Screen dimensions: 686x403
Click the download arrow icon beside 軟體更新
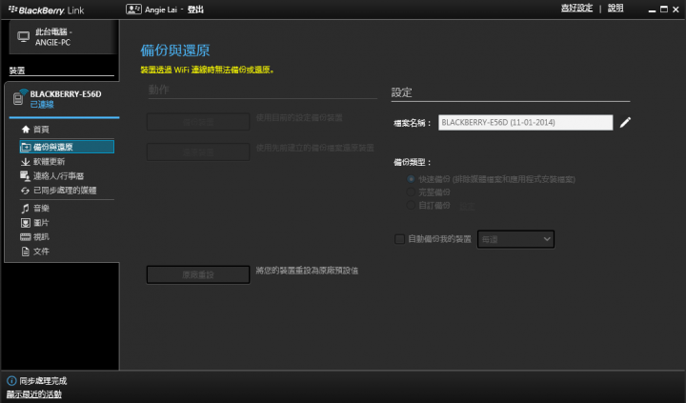click(x=26, y=161)
